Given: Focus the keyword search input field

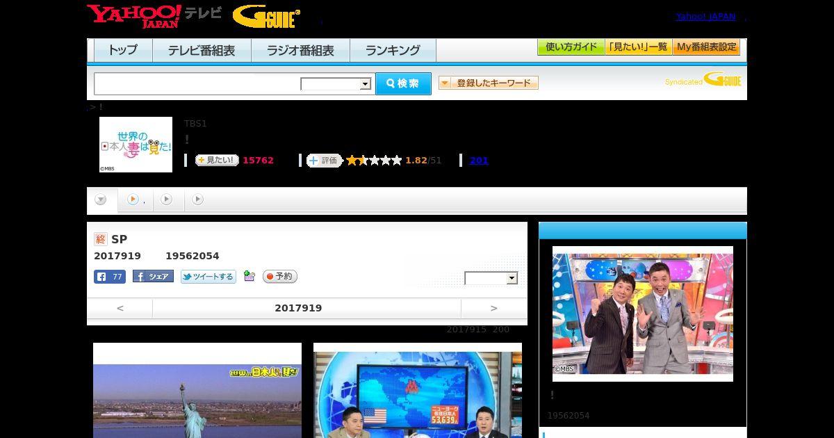Looking at the screenshot, I should tap(197, 83).
